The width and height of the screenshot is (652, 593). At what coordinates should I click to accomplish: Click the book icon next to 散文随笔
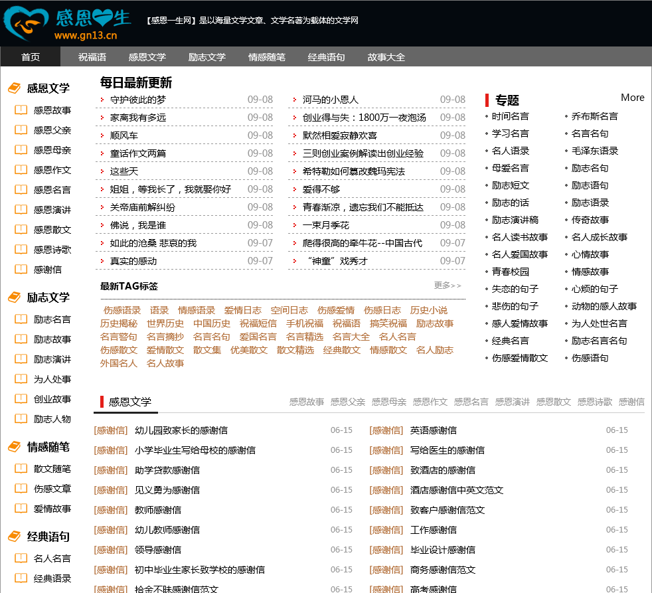point(21,469)
